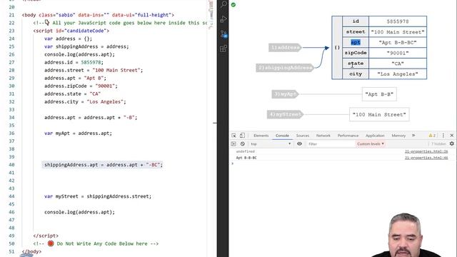Open the Search view in activity bar
This screenshot has width=457, height=257.
coord(224,4)
